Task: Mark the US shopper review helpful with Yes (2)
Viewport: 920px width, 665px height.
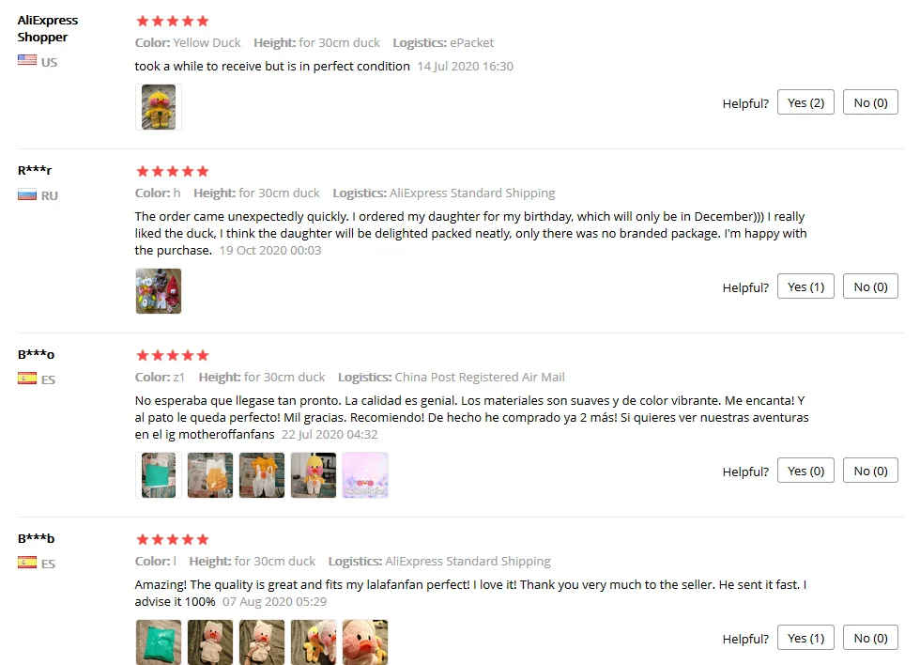Action: pyautogui.click(x=805, y=102)
